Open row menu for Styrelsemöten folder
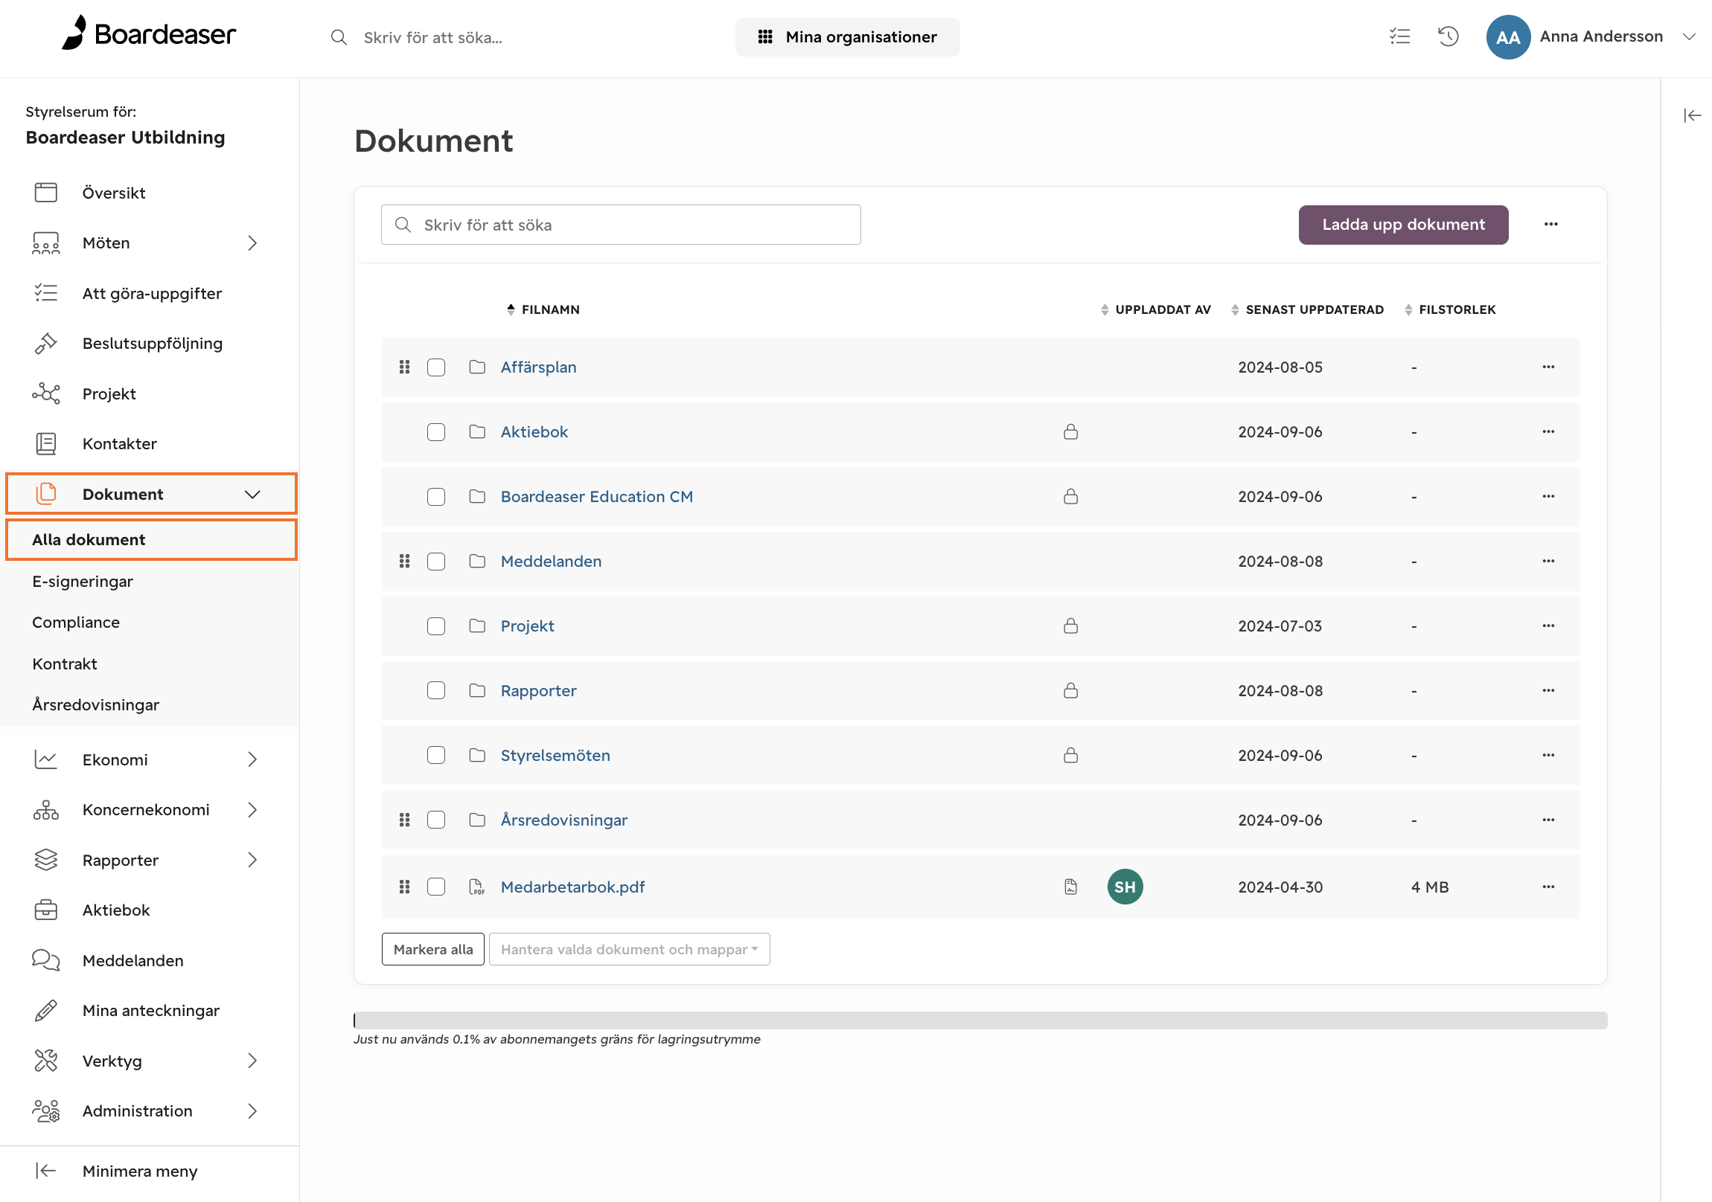The image size is (1712, 1202). point(1548,756)
